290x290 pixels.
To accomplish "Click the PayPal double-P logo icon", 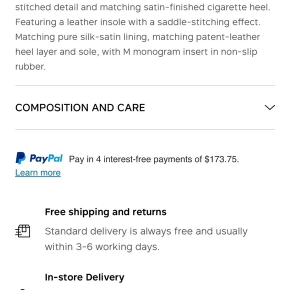I will (x=20, y=158).
